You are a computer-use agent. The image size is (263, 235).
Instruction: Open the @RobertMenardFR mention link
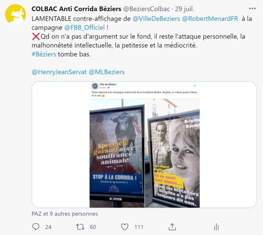point(210,19)
